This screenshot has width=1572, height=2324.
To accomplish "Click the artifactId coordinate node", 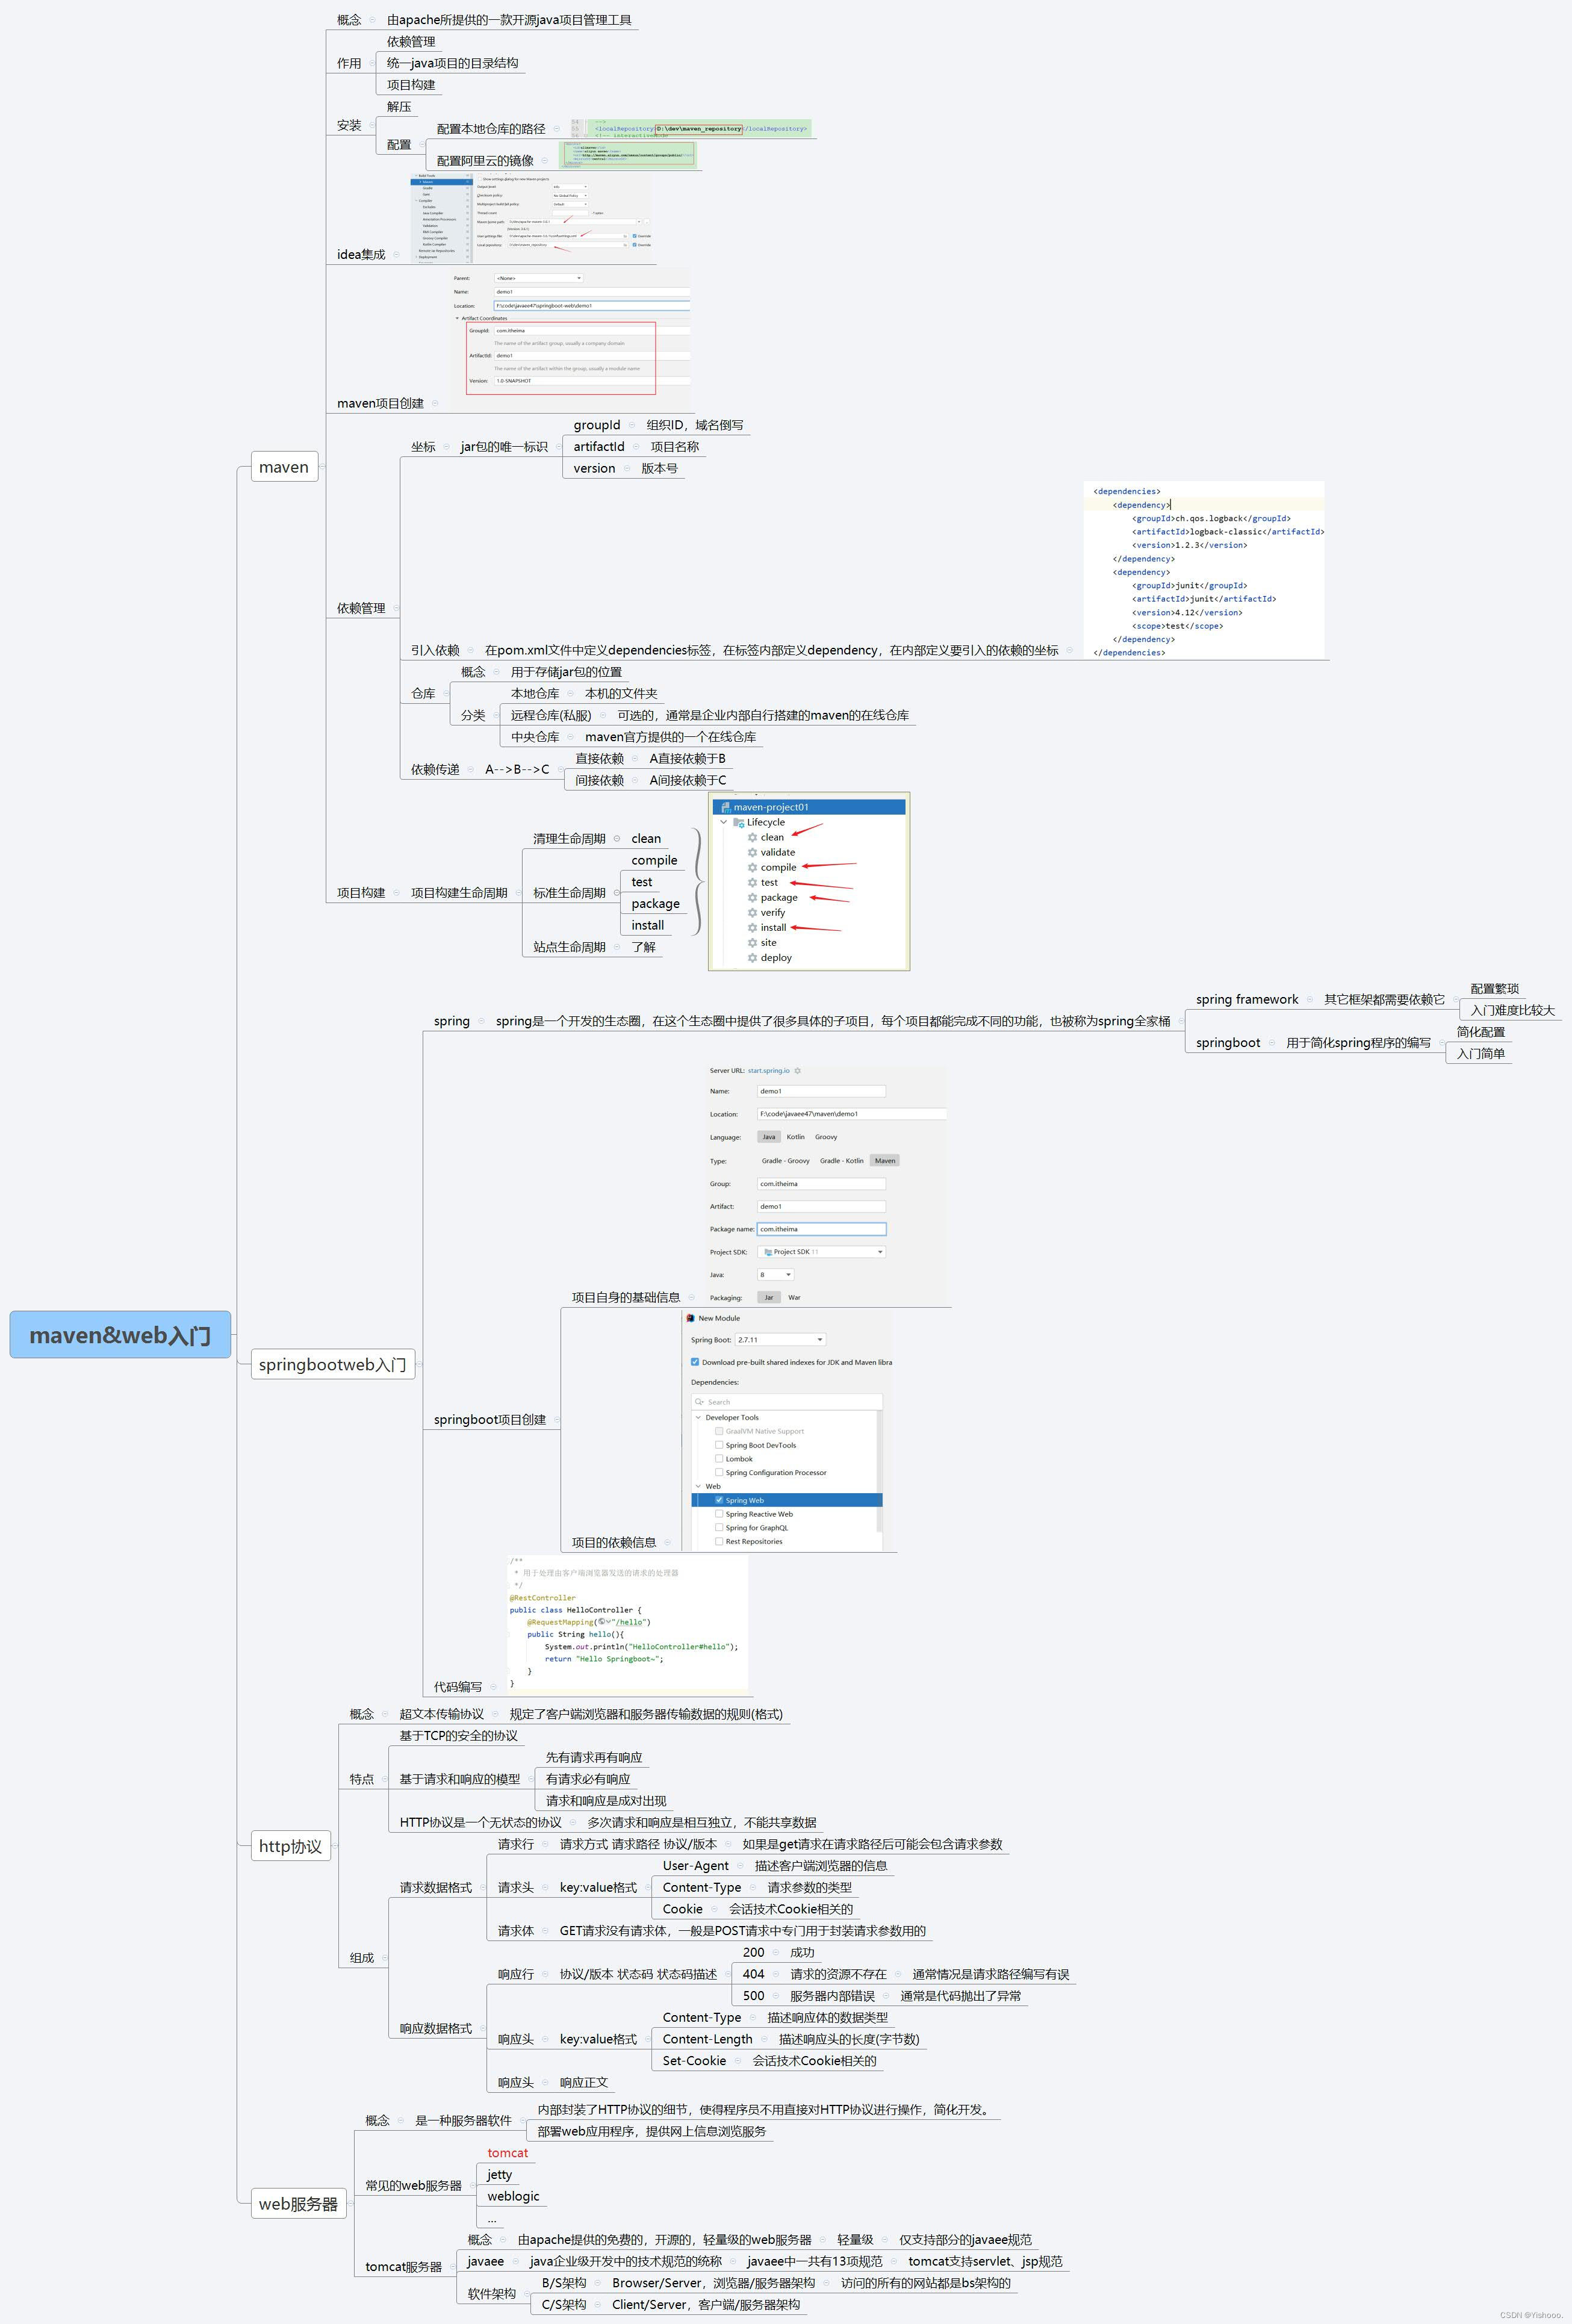I will coord(599,447).
